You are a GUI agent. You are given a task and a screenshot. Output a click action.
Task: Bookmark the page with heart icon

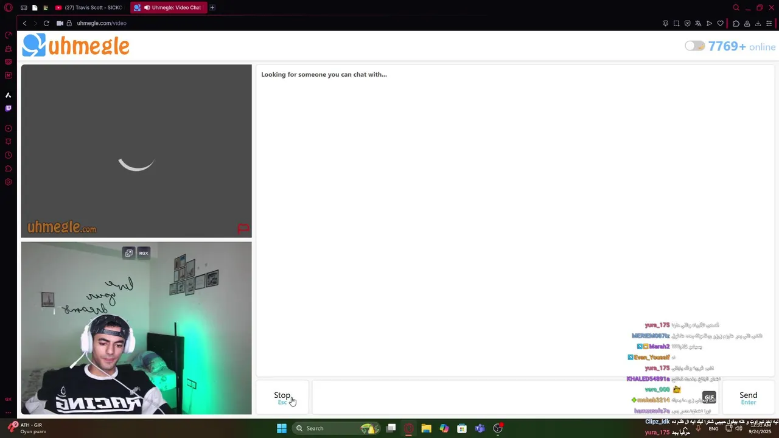[x=721, y=23]
